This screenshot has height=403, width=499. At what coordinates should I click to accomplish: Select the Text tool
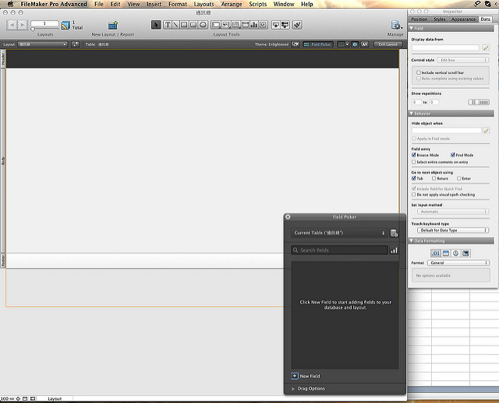point(168,25)
